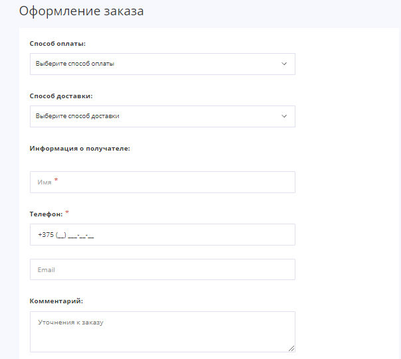Click the chevron arrow in payment method dropdown
The image size is (401, 359).
(284, 64)
